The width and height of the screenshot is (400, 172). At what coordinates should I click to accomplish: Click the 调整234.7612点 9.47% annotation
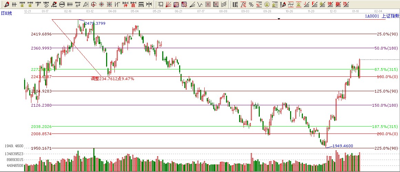coord(112,79)
